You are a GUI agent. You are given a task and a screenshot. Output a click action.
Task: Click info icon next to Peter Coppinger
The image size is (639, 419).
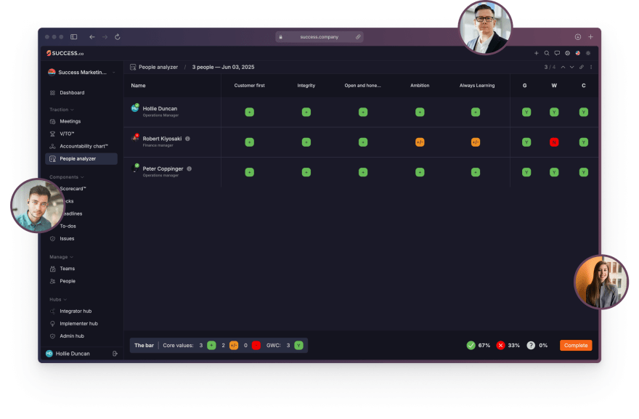point(189,168)
